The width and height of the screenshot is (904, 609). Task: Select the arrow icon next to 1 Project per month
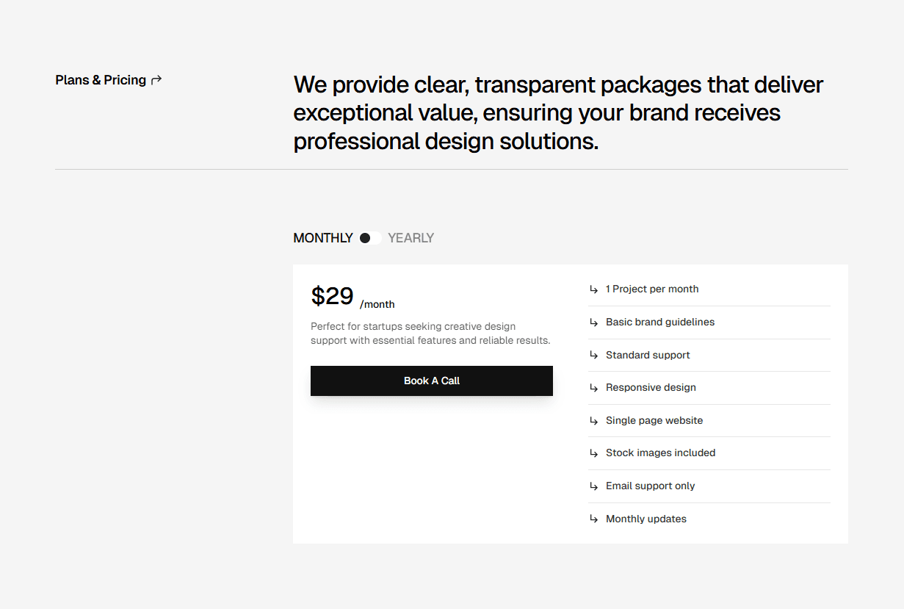pyautogui.click(x=594, y=289)
